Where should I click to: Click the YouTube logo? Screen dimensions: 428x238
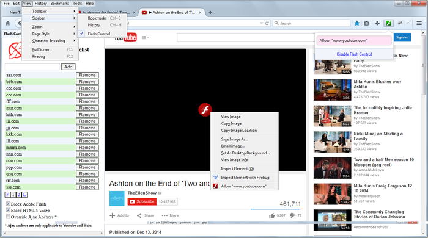tap(125, 38)
